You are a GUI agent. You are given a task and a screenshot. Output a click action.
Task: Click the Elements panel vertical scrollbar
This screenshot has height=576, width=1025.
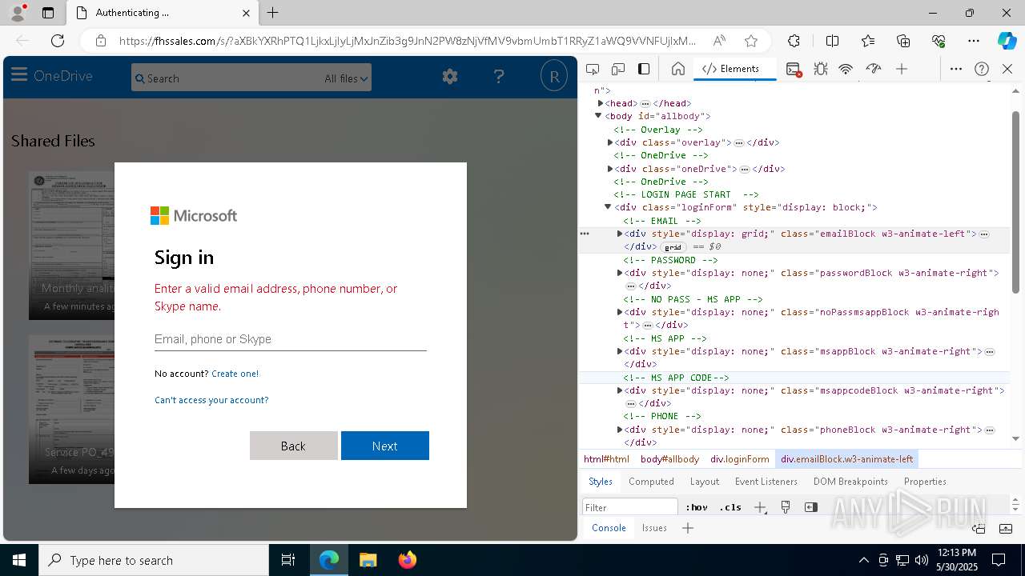coord(1015,202)
